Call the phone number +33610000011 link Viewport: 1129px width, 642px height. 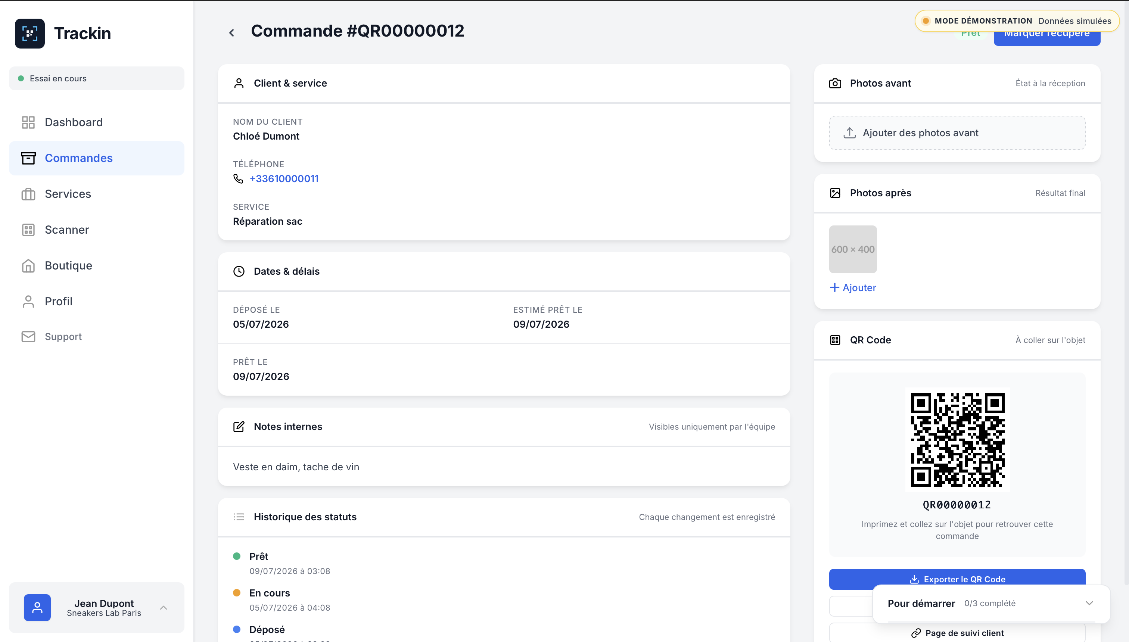point(284,178)
